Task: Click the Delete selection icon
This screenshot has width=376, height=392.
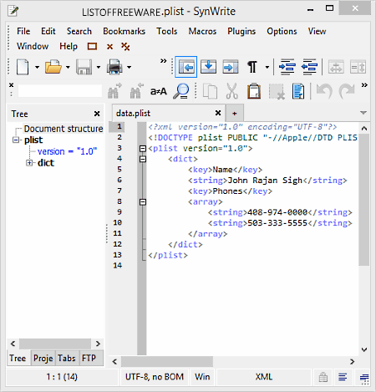Action: [277, 91]
